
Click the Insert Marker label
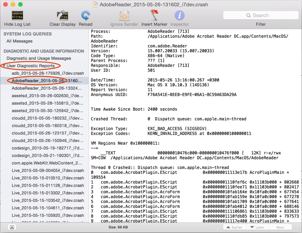coord(154,24)
